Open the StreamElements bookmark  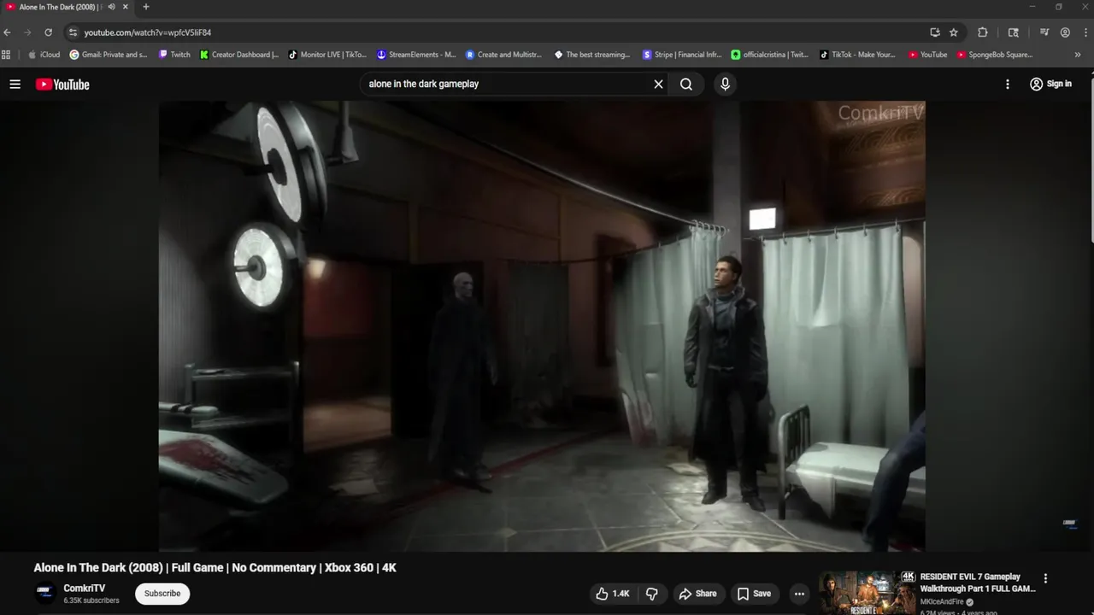point(416,55)
